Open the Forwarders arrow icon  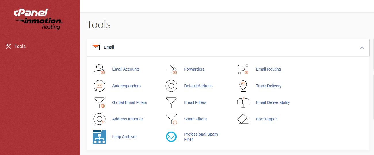coord(171,69)
